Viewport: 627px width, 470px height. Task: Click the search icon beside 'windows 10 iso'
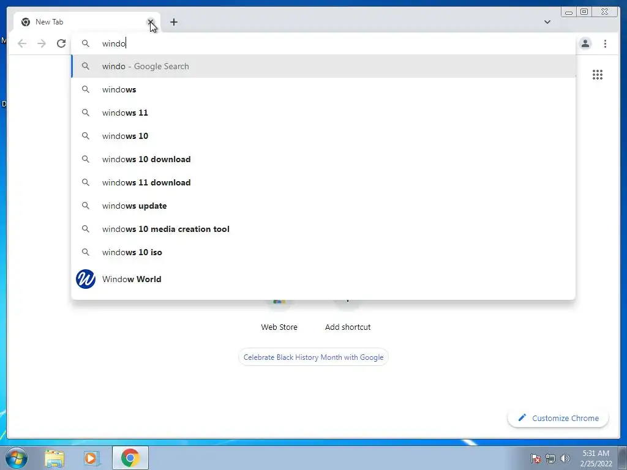tap(86, 252)
